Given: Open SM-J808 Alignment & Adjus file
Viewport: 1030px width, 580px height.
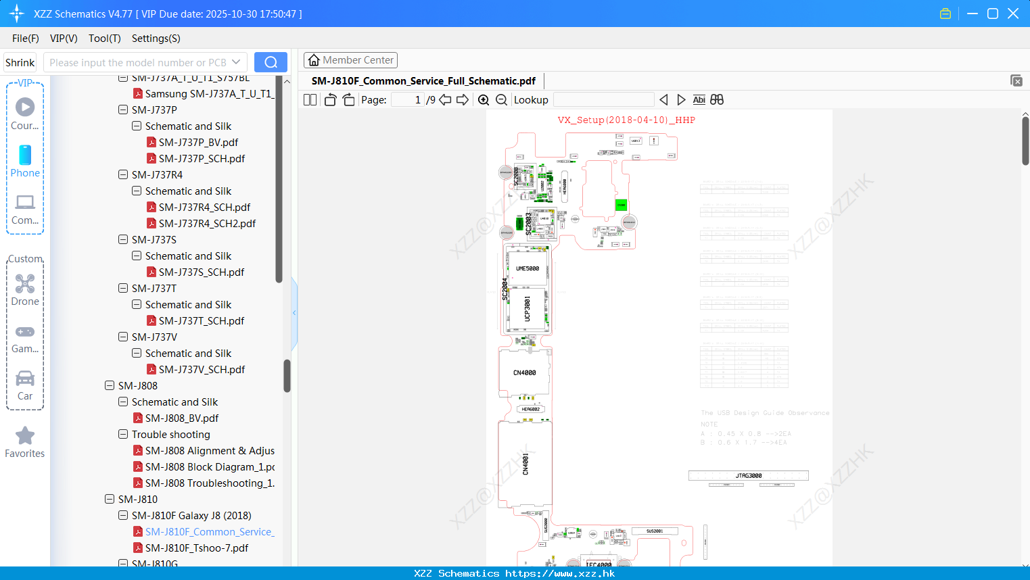Looking at the screenshot, I should [210, 450].
